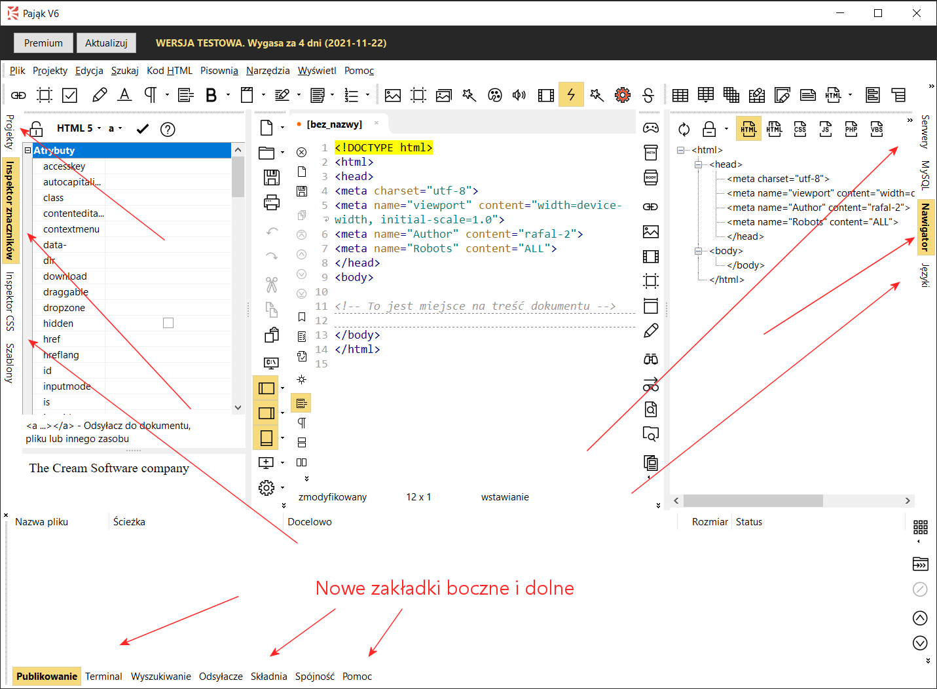Click the pencil edit icon in the main toolbar
Viewport: 937px width, 689px height.
[x=100, y=95]
